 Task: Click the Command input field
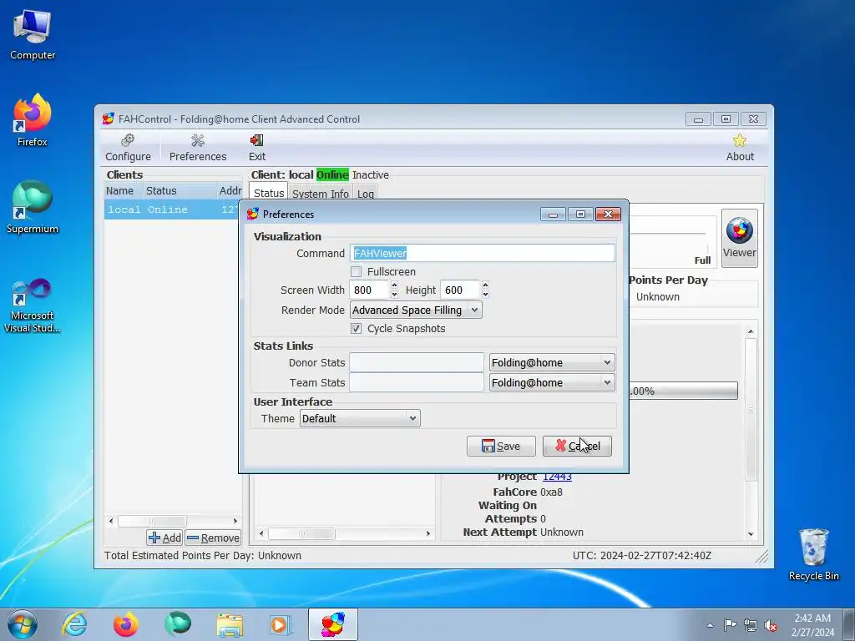[482, 253]
